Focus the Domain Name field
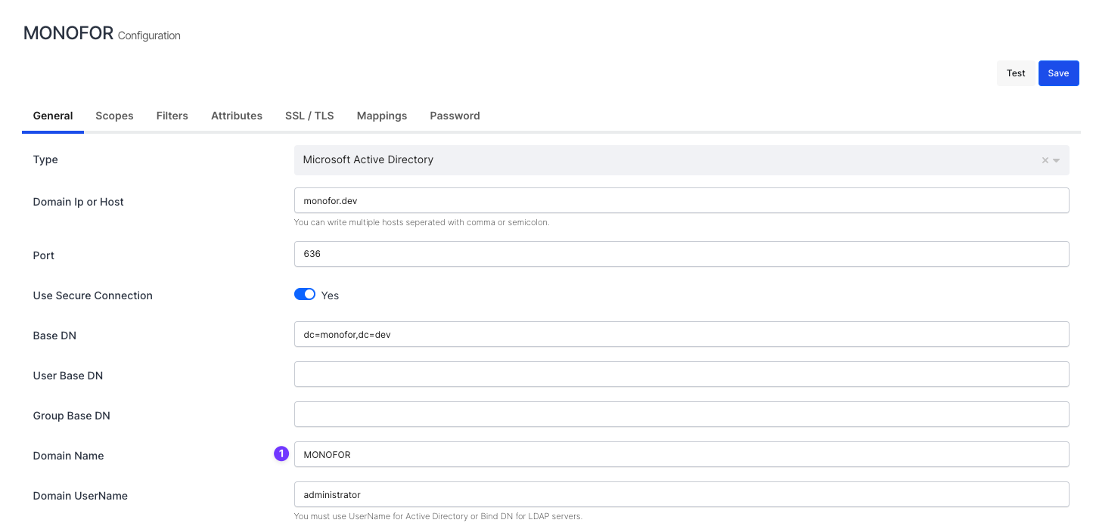The width and height of the screenshot is (1096, 526). (x=681, y=454)
